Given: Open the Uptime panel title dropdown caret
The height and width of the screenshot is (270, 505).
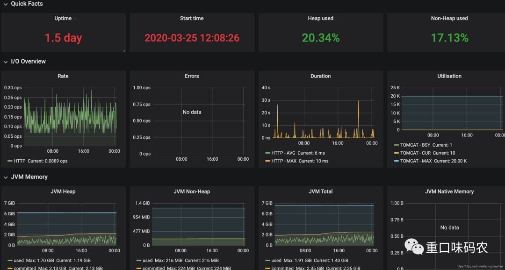Looking at the screenshot, I should point(75,19).
